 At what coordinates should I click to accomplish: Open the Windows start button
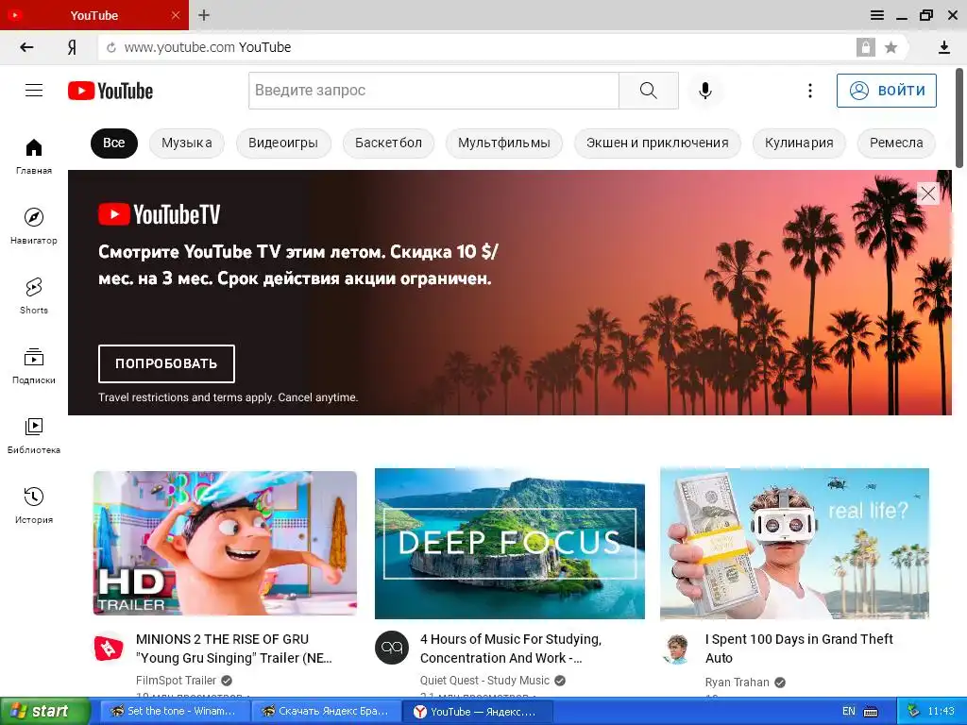44,711
